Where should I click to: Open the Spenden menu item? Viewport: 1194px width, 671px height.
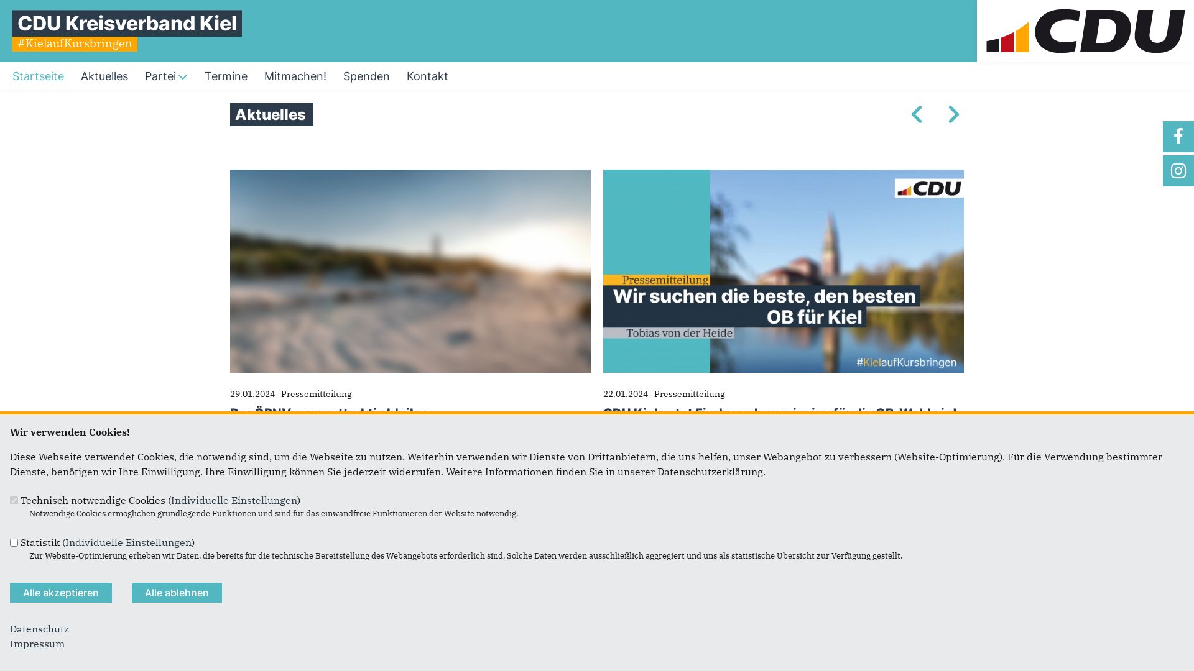point(366,76)
